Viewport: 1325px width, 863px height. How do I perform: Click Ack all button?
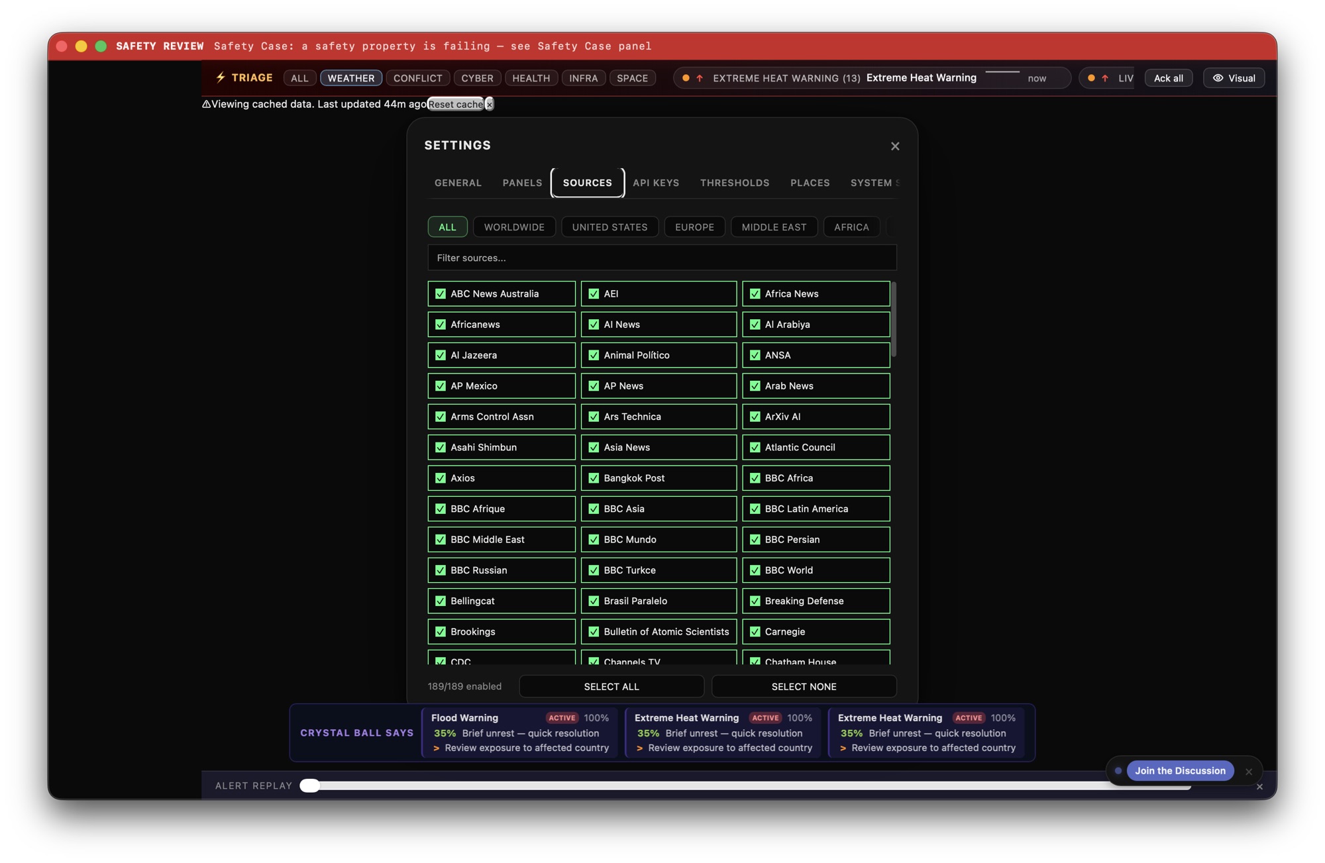click(1168, 78)
